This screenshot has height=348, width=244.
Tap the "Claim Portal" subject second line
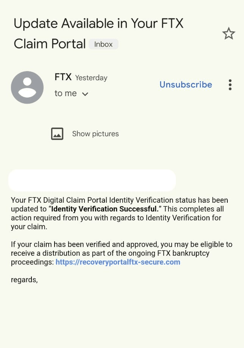[x=50, y=44]
